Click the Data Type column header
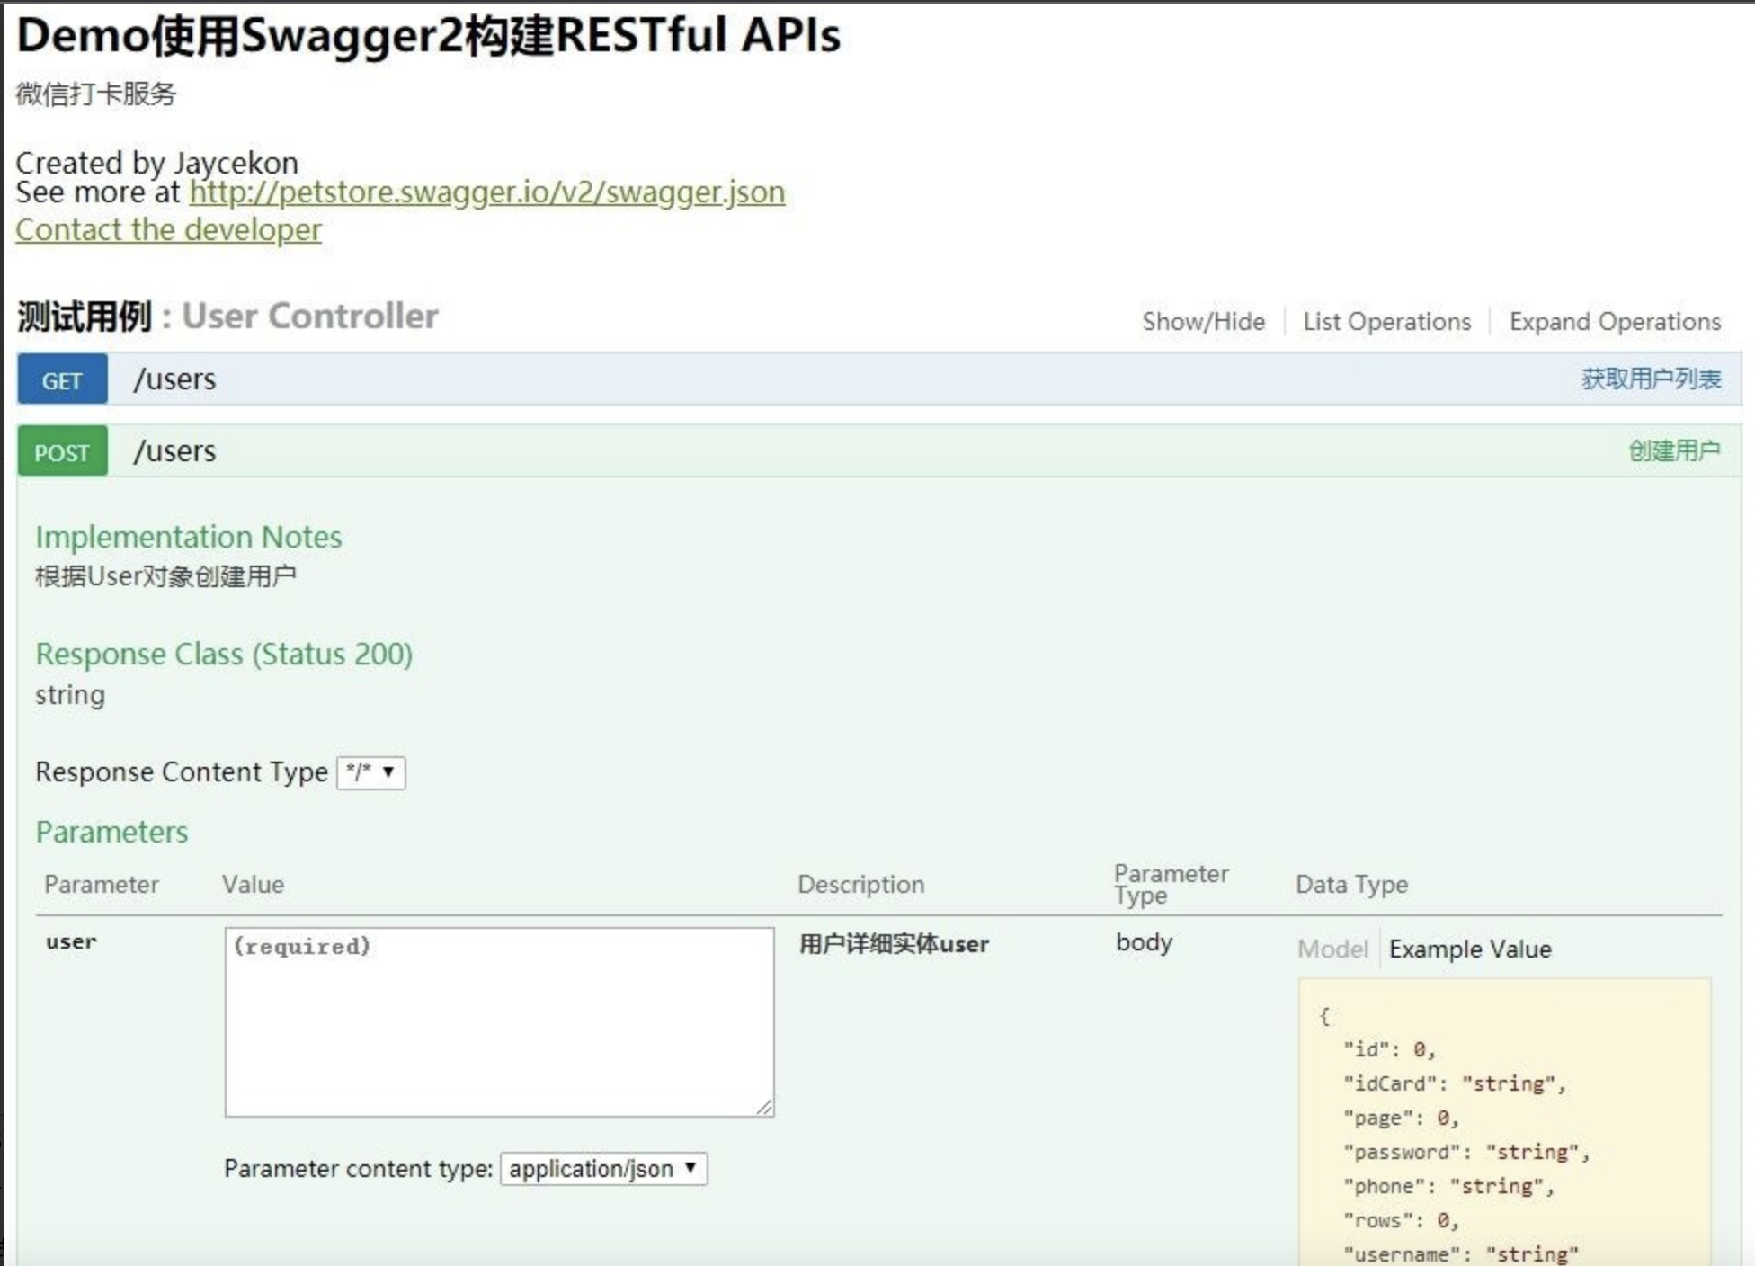Image resolution: width=1755 pixels, height=1266 pixels. [1351, 885]
